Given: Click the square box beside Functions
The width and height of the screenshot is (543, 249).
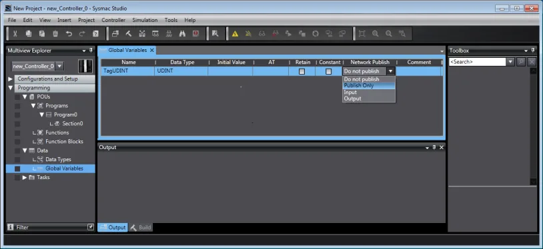Looking at the screenshot, I should point(17,132).
